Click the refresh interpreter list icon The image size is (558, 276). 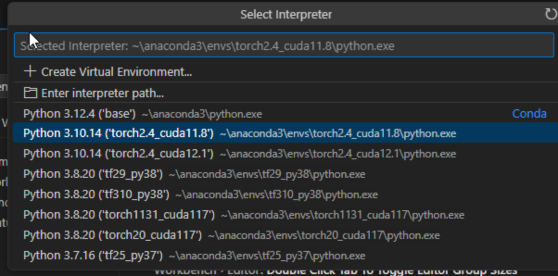pos(551,14)
